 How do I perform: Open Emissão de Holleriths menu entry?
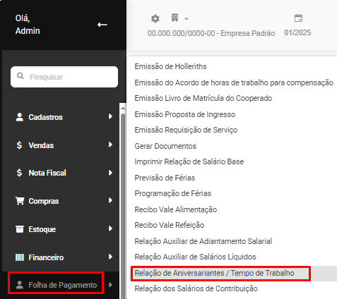pyautogui.click(x=170, y=66)
